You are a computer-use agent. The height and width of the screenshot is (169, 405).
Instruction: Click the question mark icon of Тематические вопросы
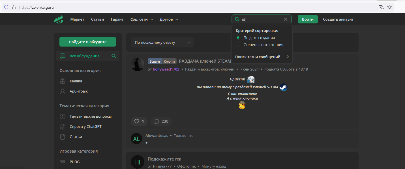tap(63, 116)
